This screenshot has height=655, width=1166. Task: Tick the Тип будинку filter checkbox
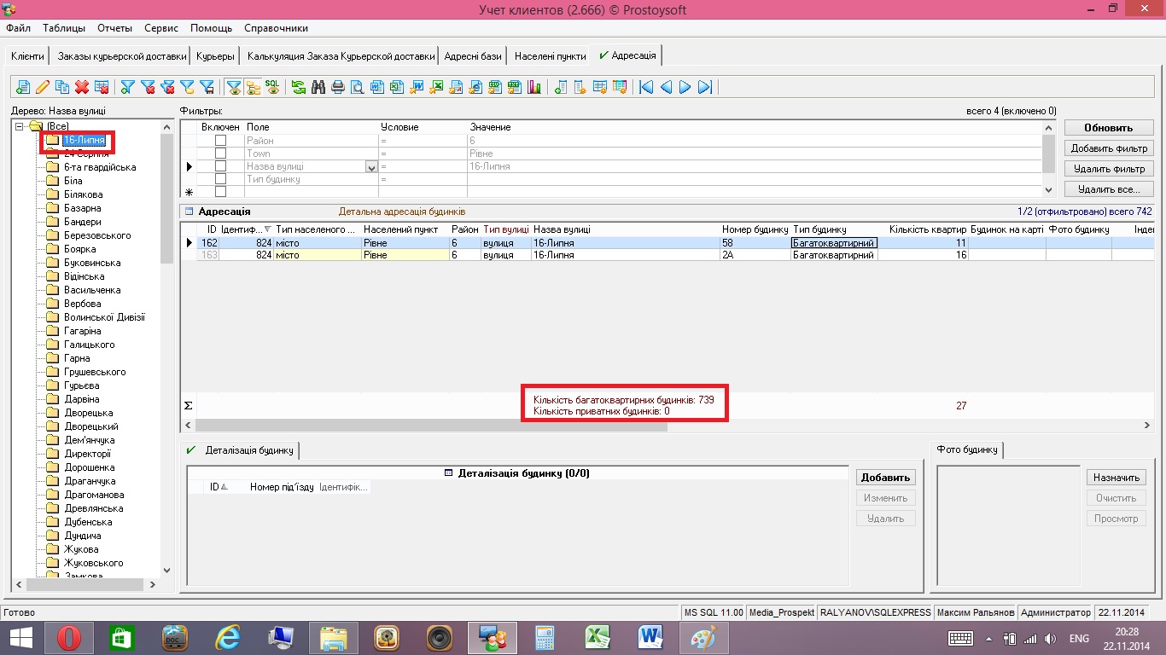(x=220, y=179)
